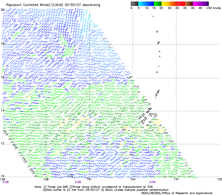Click the '5:58' time under longitude 135
This screenshot has width=222, height=195.
coord(5,182)
